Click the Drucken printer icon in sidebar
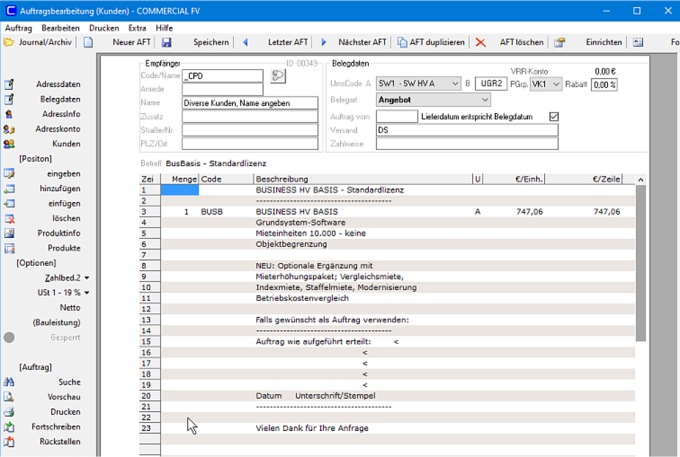 9,412
